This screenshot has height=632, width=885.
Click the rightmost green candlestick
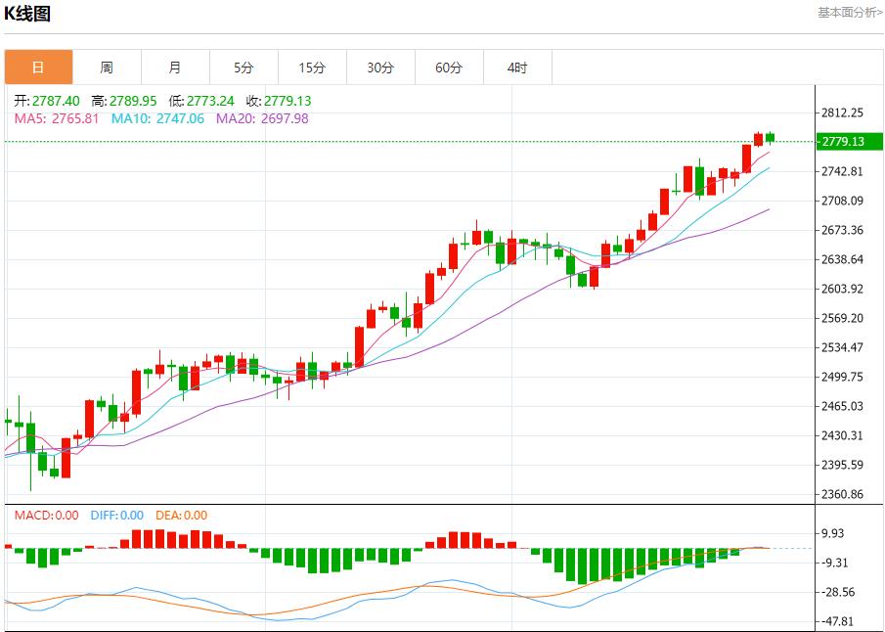coord(771,137)
